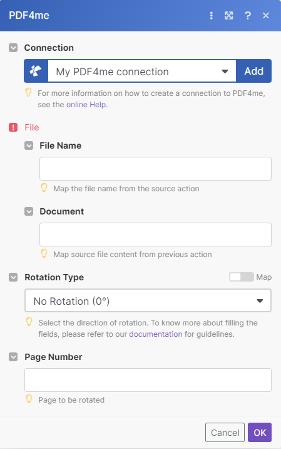
Task: Collapse the Connection section chevron
Action: 13,48
